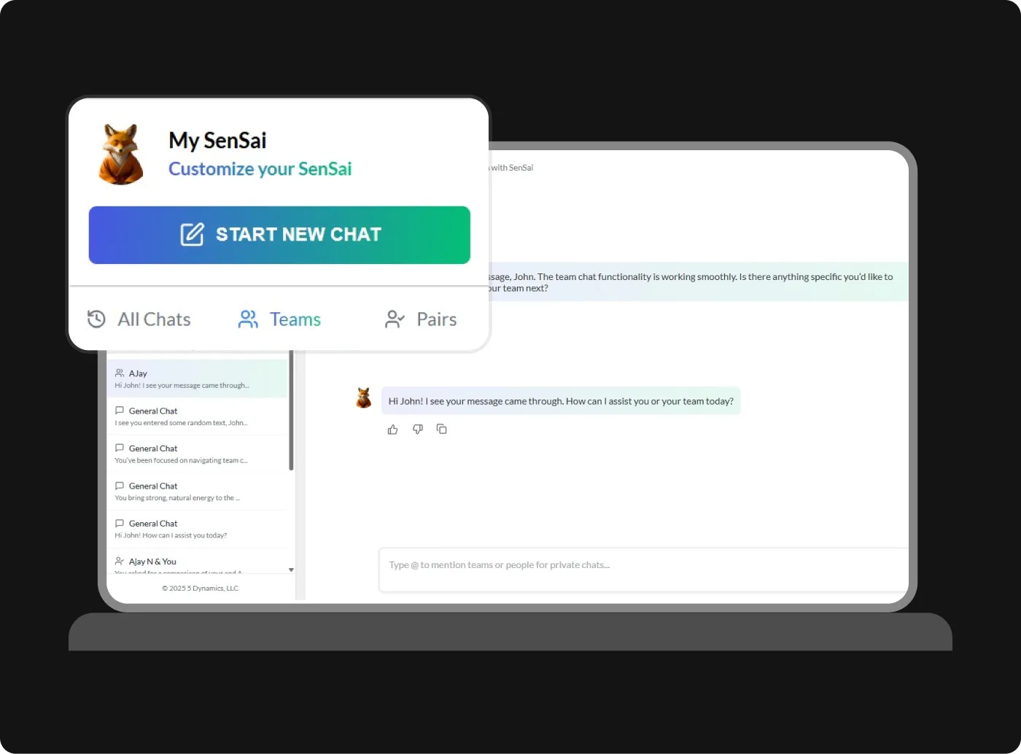Viewport: 1021px width, 754px height.
Task: Click the pencil icon inside Start New Chat
Action: click(x=191, y=235)
